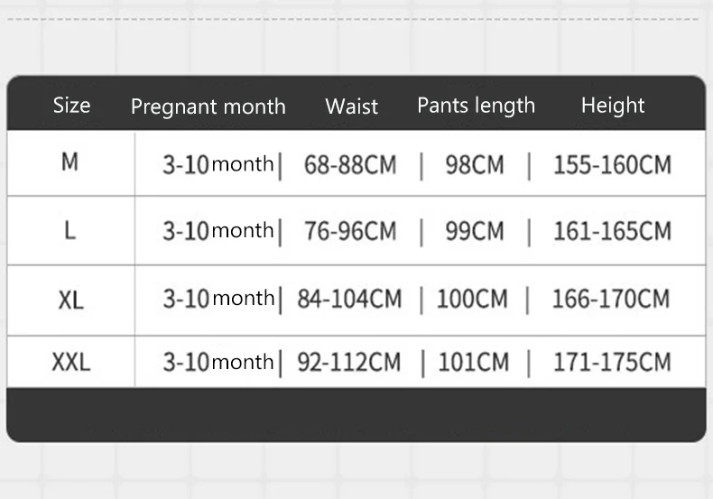Click the Height column header

(x=613, y=106)
